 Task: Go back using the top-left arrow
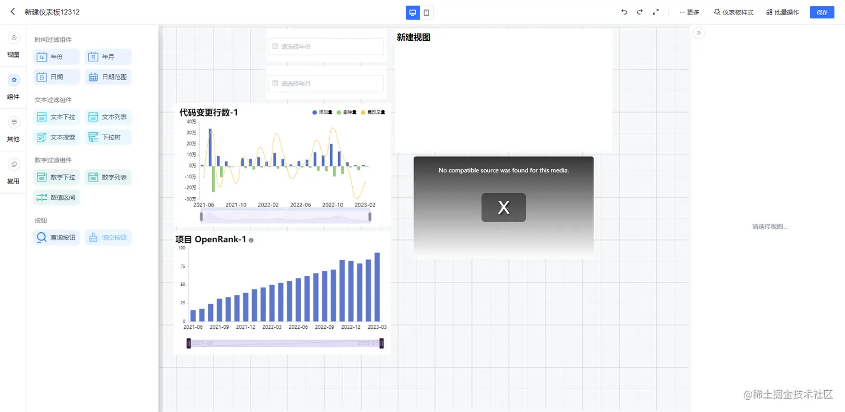point(12,12)
